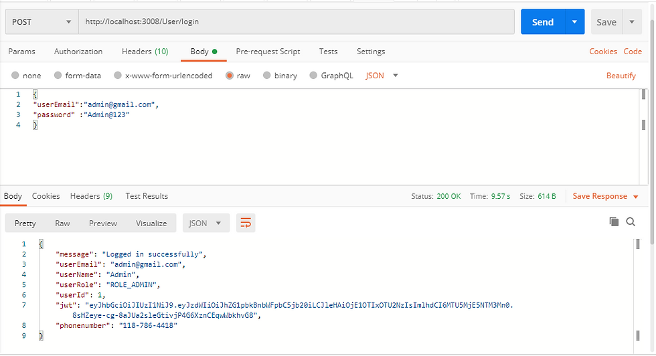Click response "userName": "Admin" line

[97, 275]
